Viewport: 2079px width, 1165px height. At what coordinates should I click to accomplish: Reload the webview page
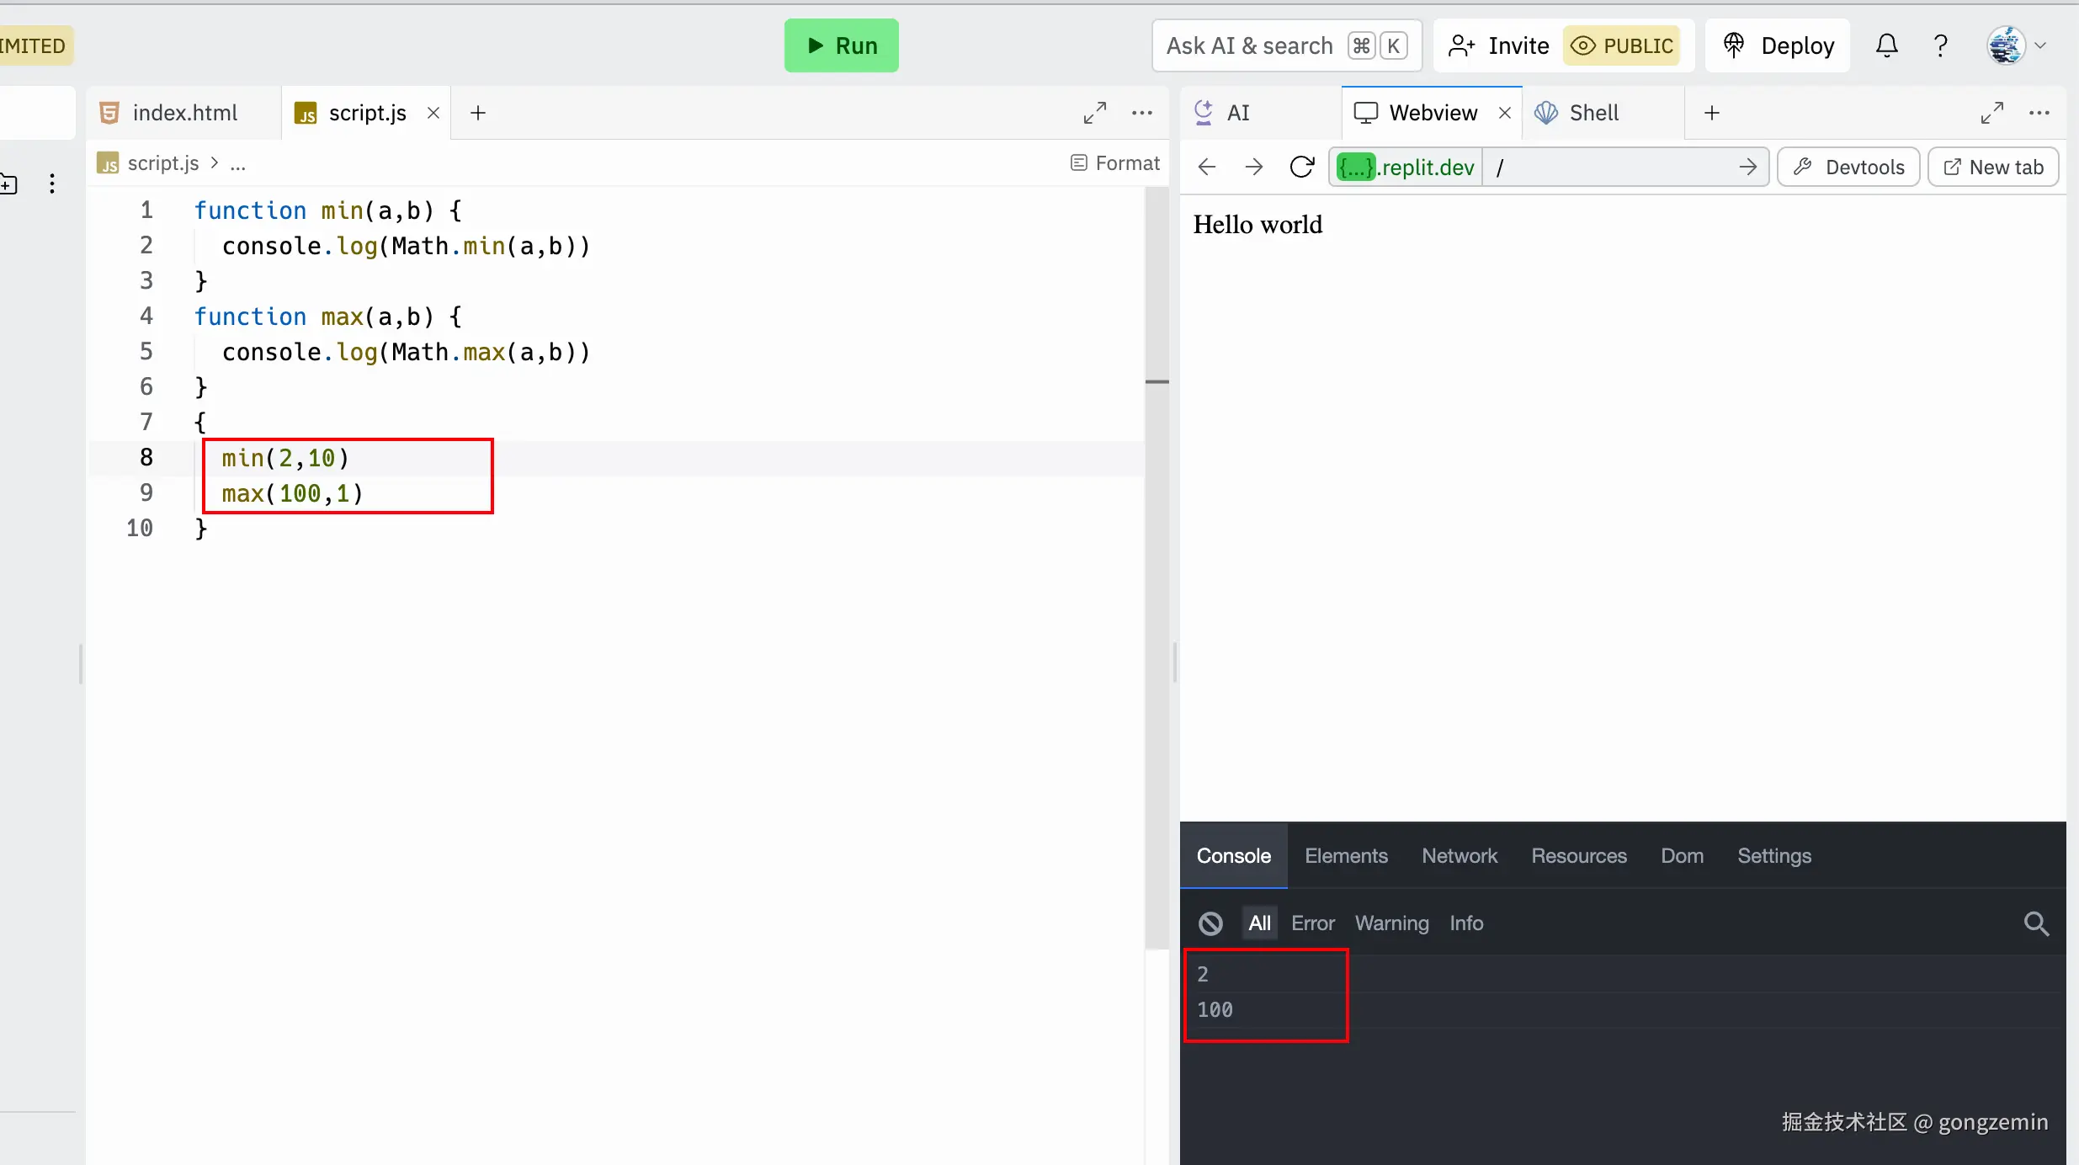(x=1301, y=167)
